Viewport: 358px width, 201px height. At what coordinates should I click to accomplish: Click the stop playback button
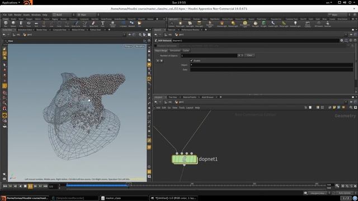(x=25, y=186)
